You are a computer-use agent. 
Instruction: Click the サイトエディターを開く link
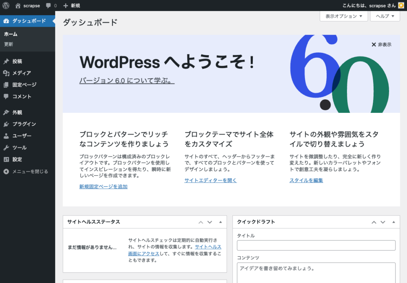tap(211, 180)
